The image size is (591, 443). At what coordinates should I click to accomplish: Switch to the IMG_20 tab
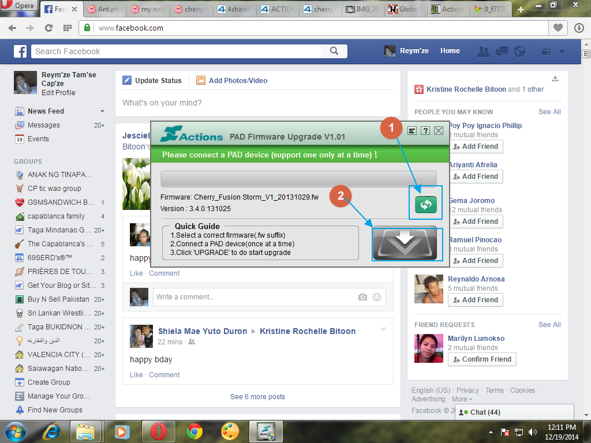click(x=364, y=9)
